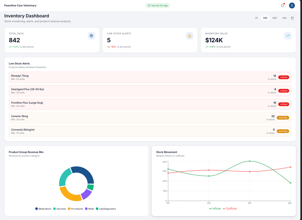Click the Pawsitive Care Veterinary title
This screenshot has height=220, width=302.
tap(20, 5)
